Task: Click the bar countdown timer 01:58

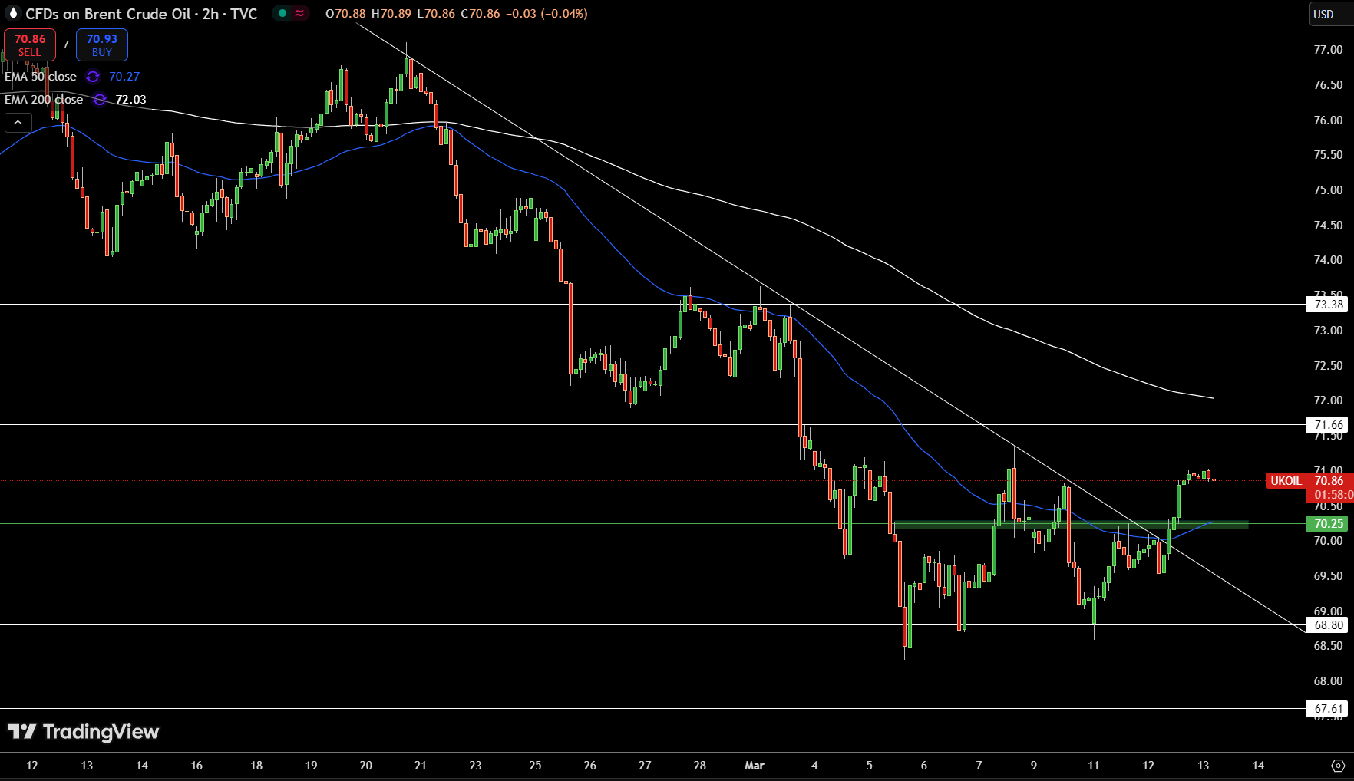Action: point(1333,495)
